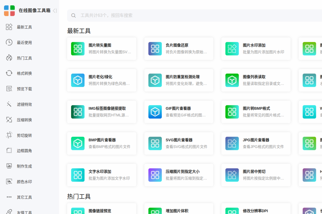The height and width of the screenshot is (214, 322).
Task: Click the 剪切旋转 crop icon
Action: pyautogui.click(x=9, y=135)
